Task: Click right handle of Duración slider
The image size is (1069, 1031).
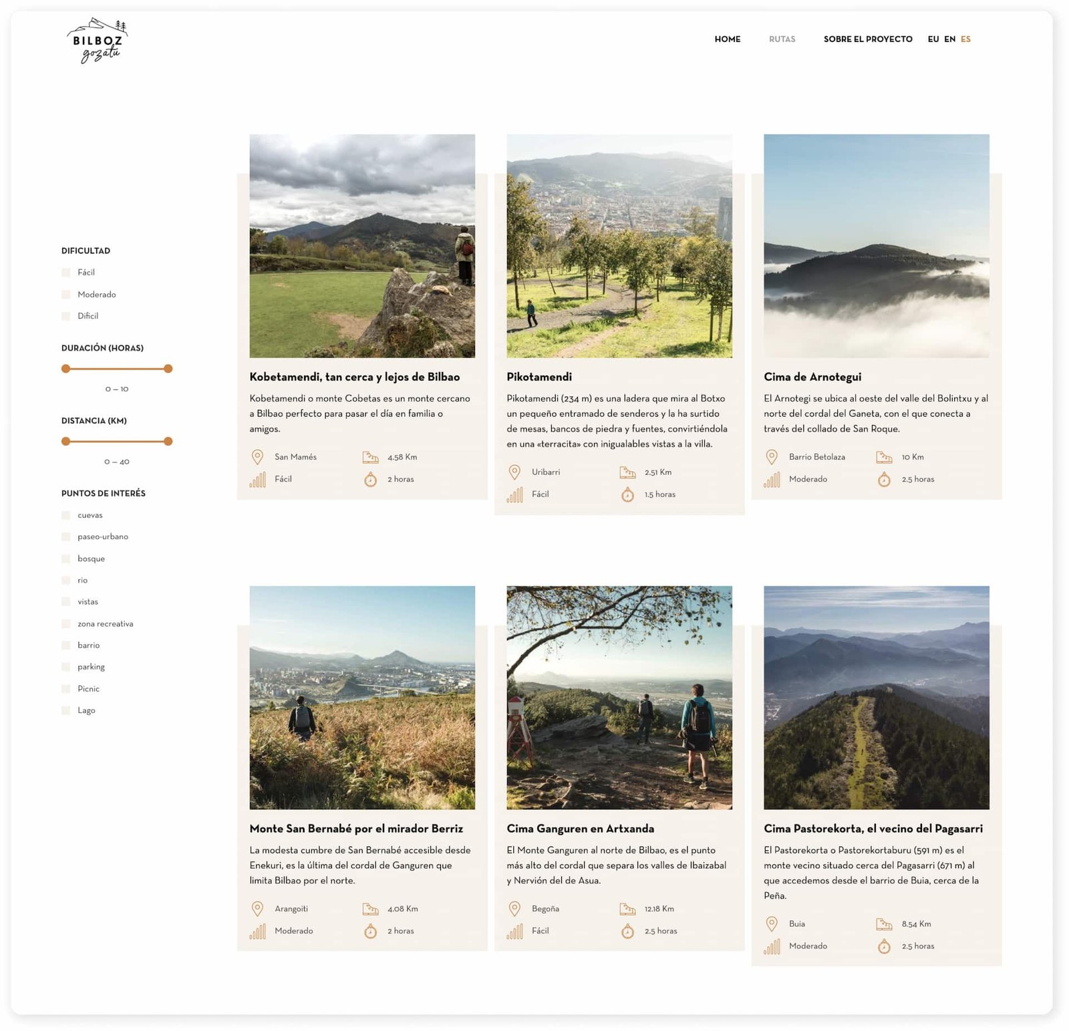Action: tap(168, 369)
